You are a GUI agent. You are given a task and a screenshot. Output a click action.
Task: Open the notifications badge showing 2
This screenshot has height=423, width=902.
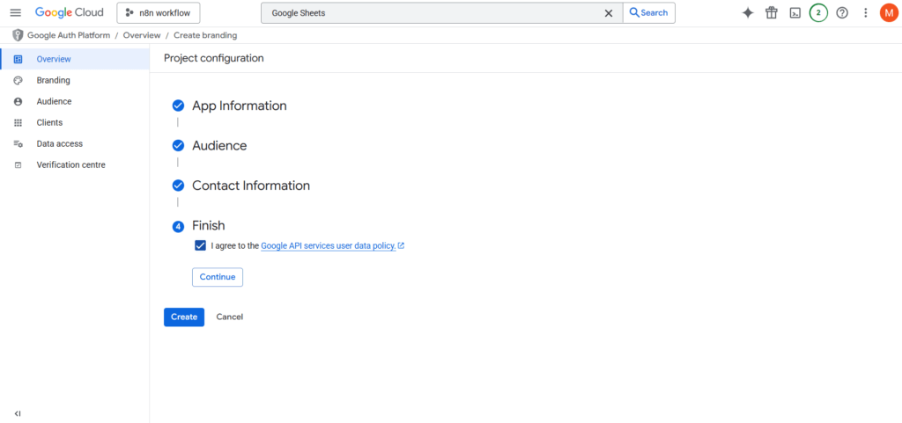tap(818, 13)
